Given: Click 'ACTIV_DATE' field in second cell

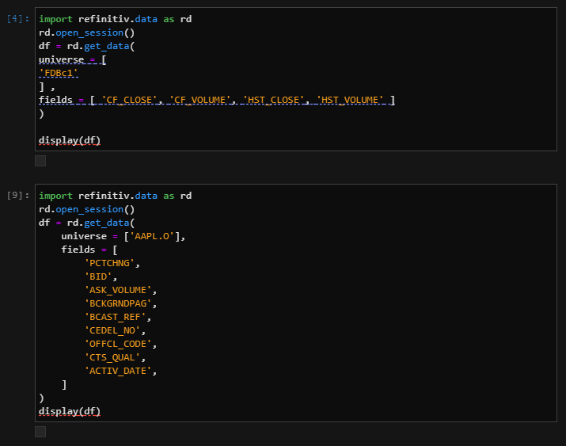Looking at the screenshot, I should pyautogui.click(x=118, y=371).
